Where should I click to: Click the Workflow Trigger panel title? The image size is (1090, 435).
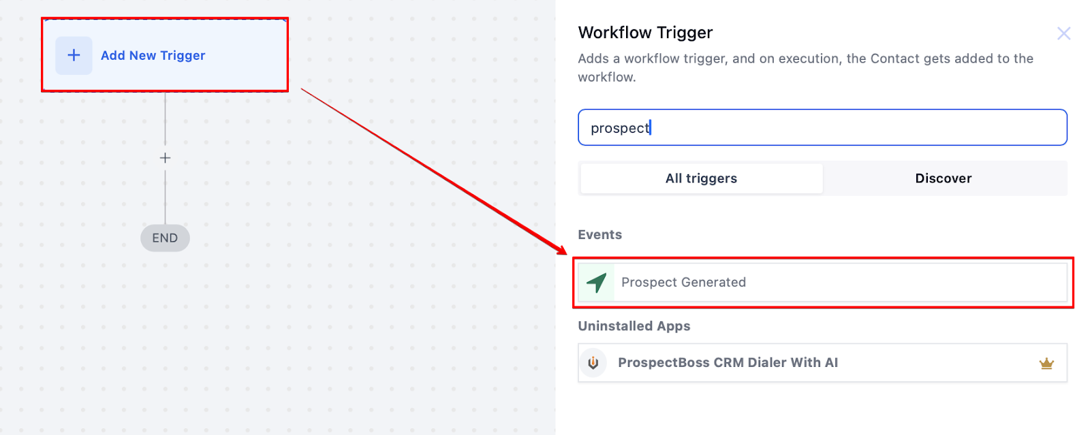(x=645, y=33)
